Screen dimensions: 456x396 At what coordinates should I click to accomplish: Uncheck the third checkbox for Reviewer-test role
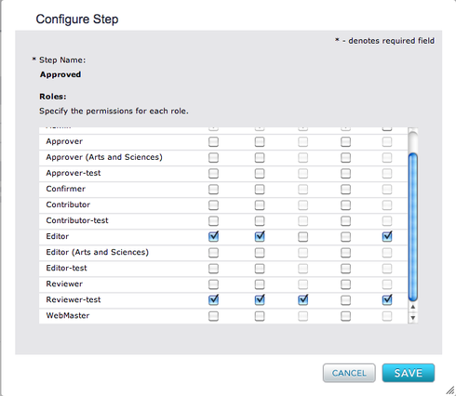[302, 300]
